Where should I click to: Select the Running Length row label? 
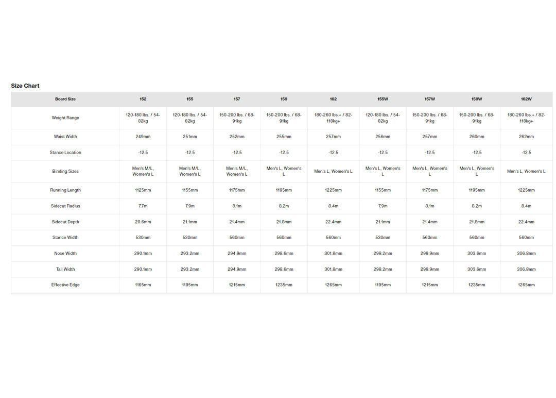pos(65,190)
